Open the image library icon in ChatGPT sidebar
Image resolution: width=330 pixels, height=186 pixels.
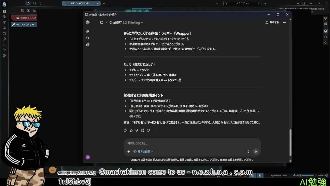(88, 45)
